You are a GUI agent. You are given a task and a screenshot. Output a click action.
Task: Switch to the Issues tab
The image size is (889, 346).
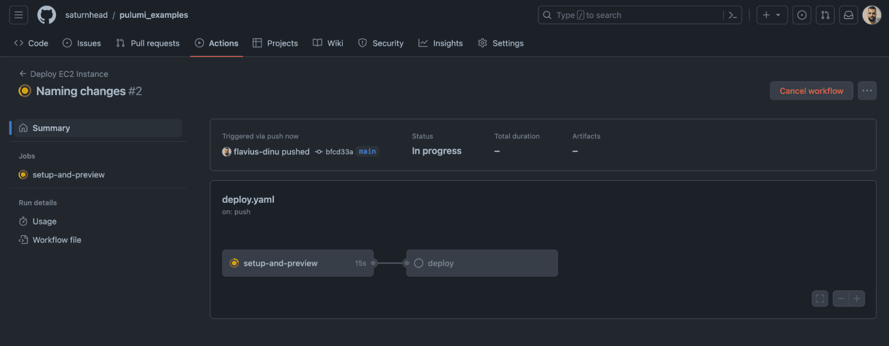click(82, 43)
